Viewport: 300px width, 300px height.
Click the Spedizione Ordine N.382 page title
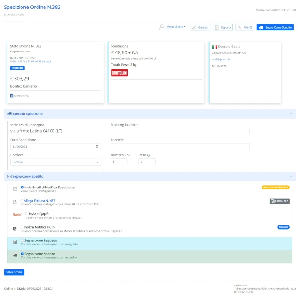(x=32, y=7)
